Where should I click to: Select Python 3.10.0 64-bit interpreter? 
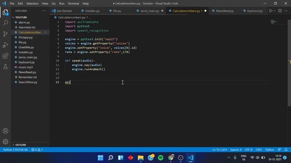click(15, 150)
